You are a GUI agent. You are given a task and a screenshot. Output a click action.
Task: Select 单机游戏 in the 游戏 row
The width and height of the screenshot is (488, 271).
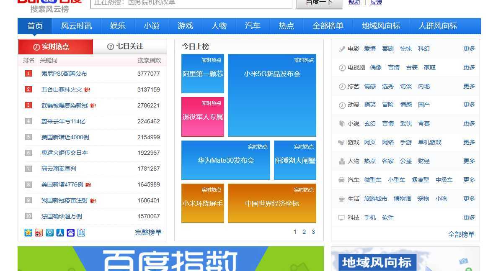coord(429,142)
